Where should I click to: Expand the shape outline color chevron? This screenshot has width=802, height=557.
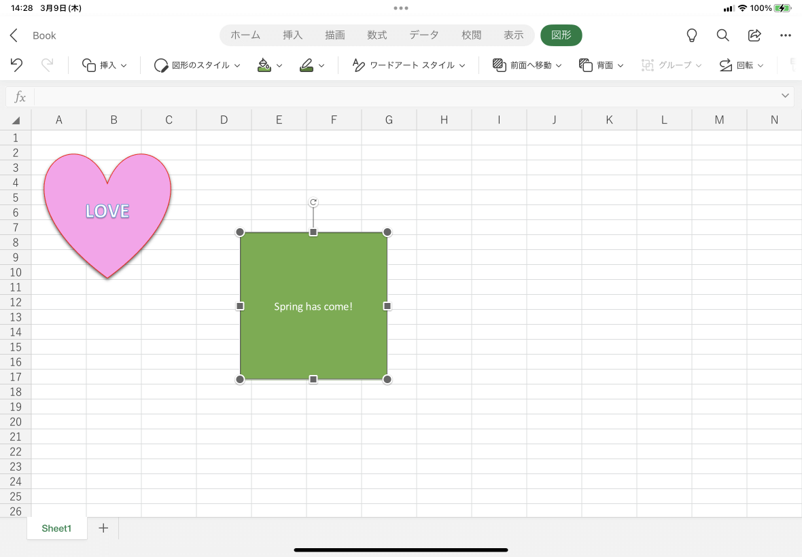point(321,65)
